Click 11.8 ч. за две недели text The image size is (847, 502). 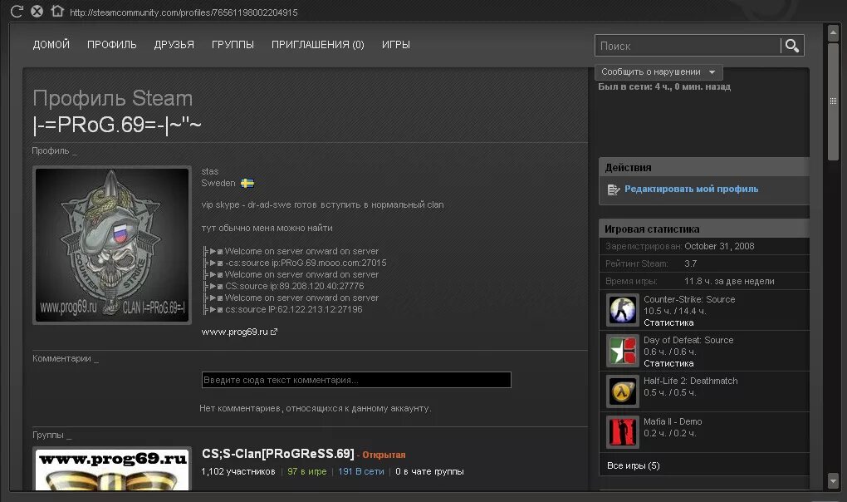tap(729, 282)
